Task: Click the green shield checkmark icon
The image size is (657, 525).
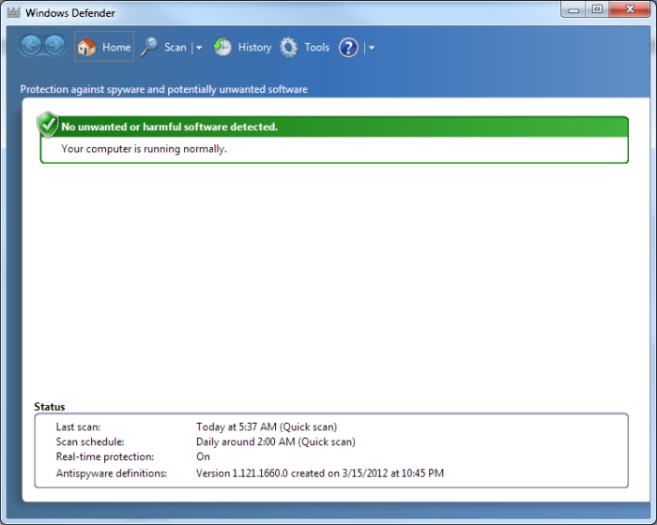Action: [48, 125]
